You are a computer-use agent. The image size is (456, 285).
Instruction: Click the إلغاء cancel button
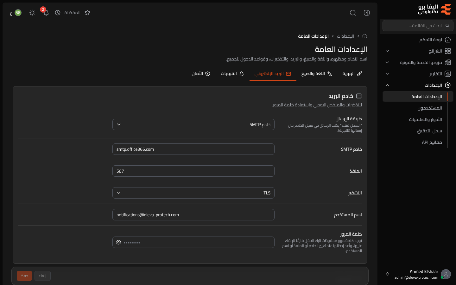tap(42, 276)
